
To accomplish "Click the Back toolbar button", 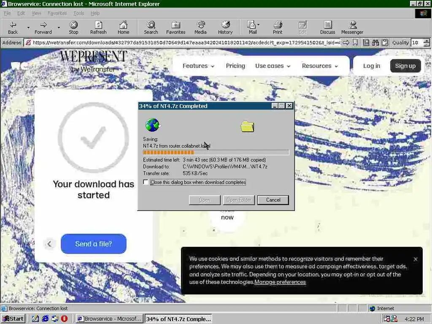I will (x=13, y=27).
